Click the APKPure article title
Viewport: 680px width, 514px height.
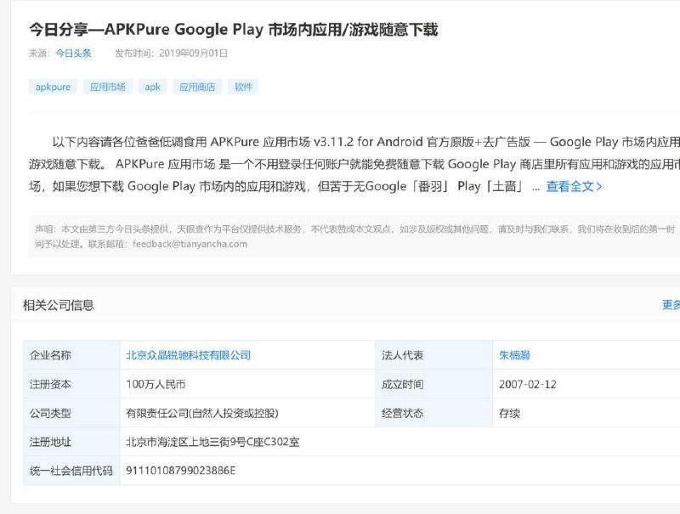pos(234,30)
